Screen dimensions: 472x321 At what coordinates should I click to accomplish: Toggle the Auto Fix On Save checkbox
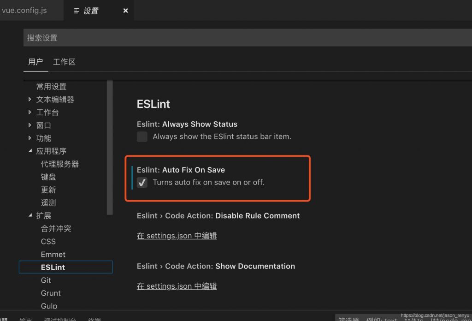click(x=142, y=183)
